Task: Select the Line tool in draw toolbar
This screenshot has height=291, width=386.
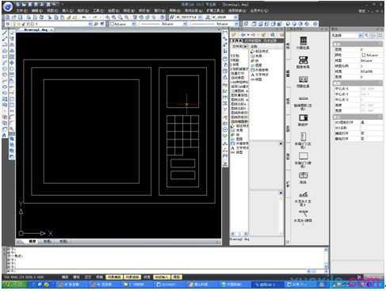Action: 5,33
